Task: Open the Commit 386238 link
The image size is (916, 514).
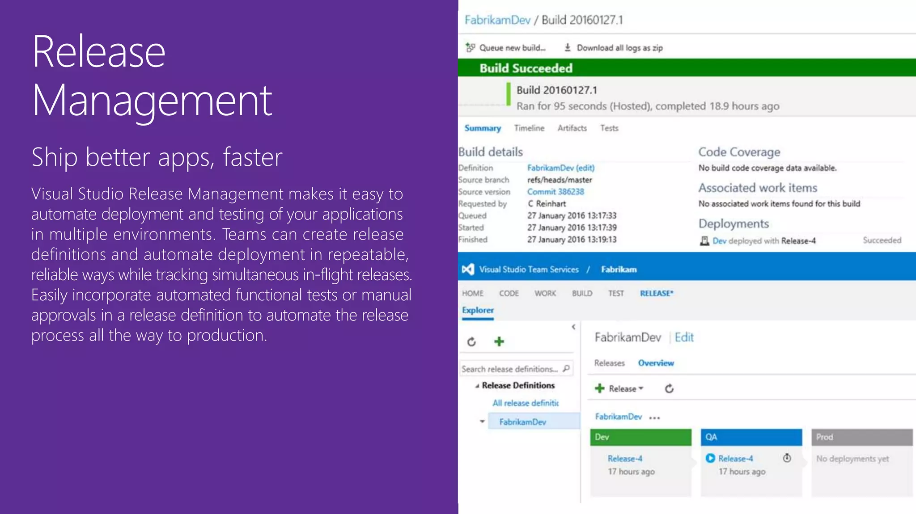Action: (x=555, y=192)
